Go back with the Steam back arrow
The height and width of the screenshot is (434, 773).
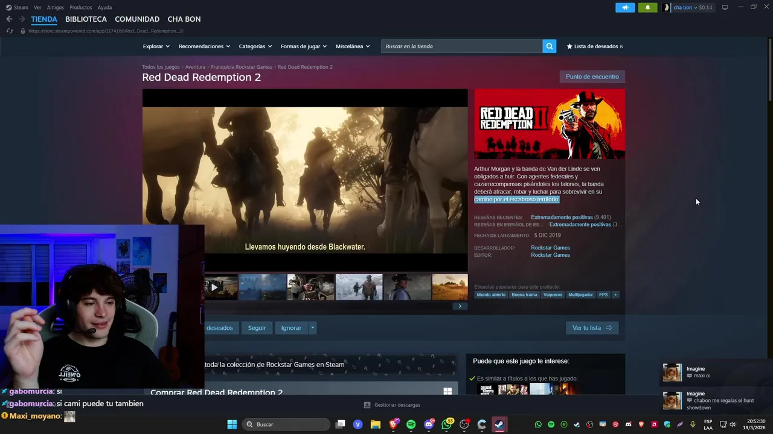(x=9, y=19)
